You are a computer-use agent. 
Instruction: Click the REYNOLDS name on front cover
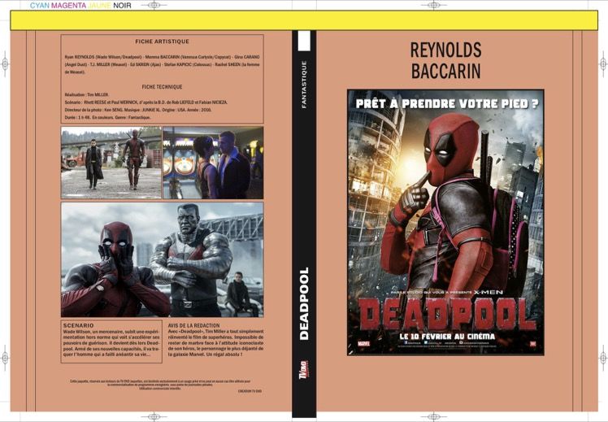pyautogui.click(x=446, y=50)
